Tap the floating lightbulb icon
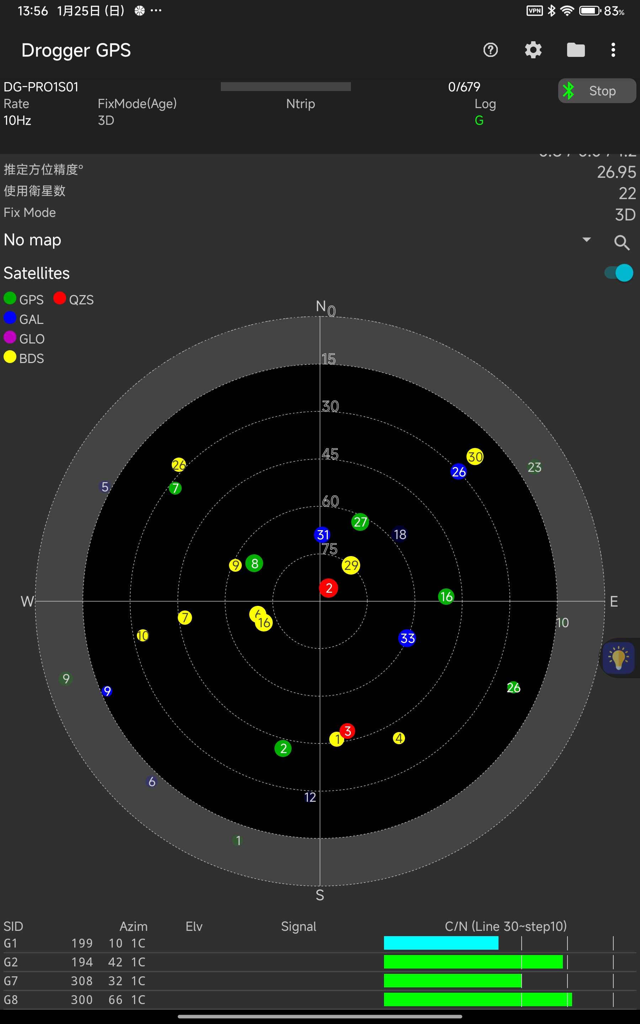 tap(618, 658)
